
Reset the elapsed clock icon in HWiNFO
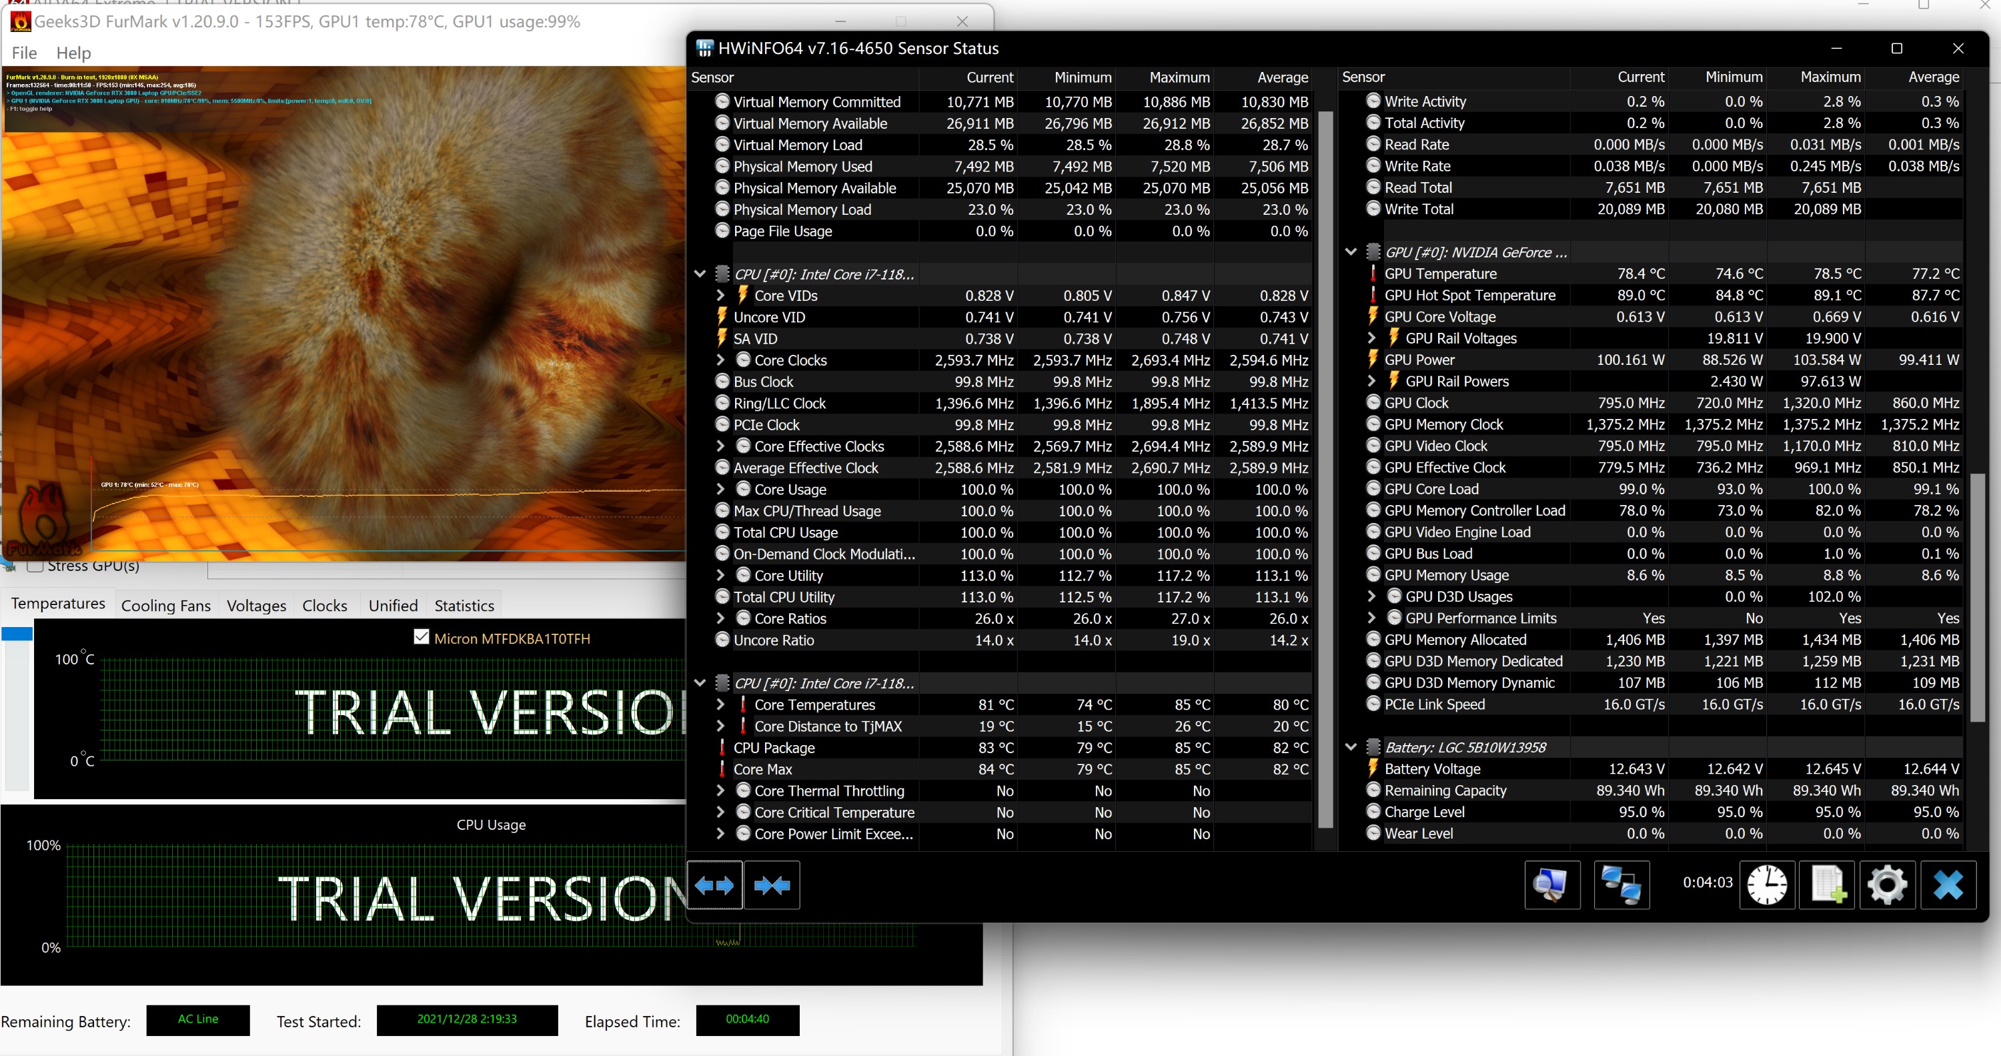pyautogui.click(x=1766, y=885)
